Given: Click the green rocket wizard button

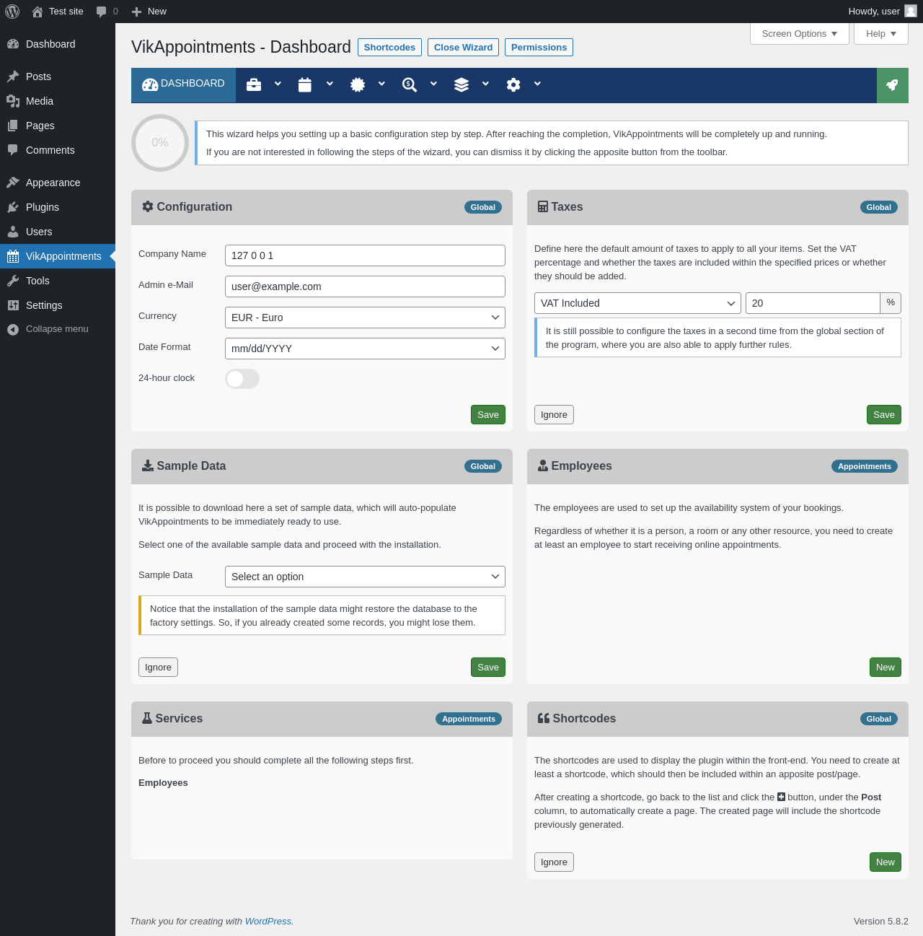Looking at the screenshot, I should 893,85.
